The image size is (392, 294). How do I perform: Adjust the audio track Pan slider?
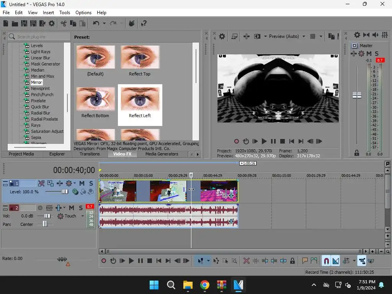pyautogui.click(x=45, y=224)
